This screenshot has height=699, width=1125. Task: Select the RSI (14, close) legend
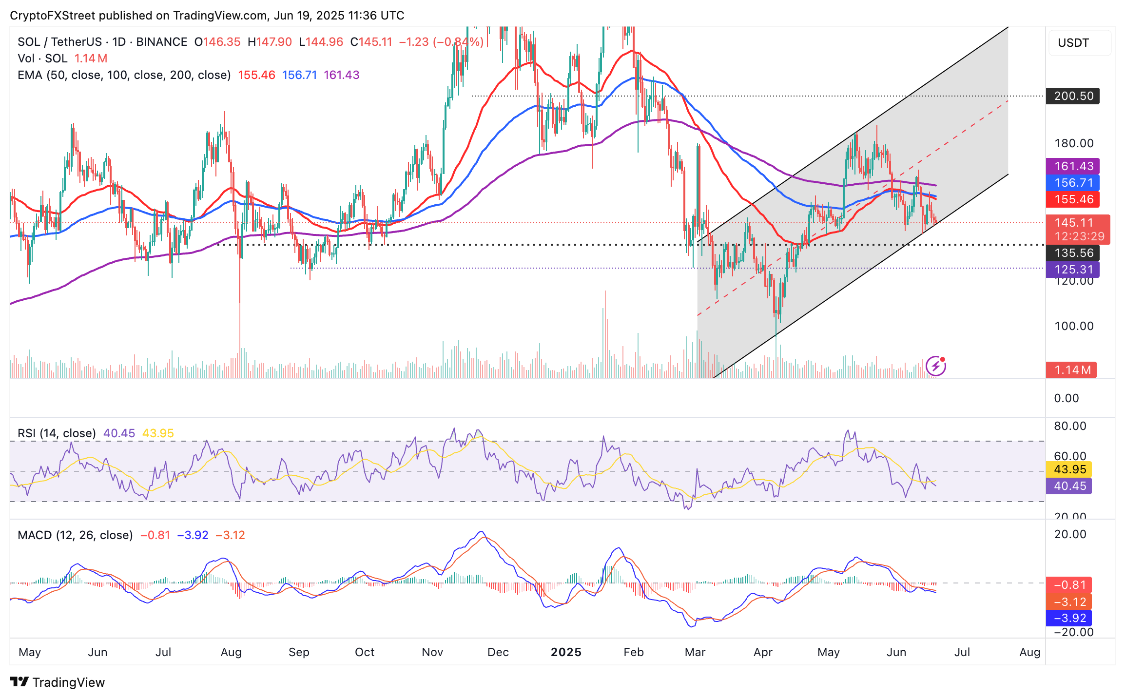point(57,433)
